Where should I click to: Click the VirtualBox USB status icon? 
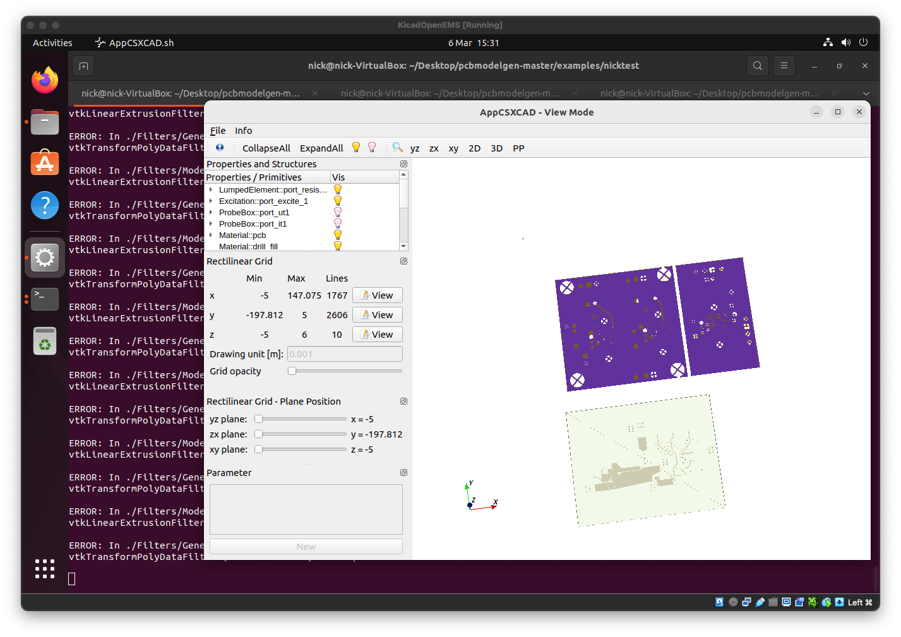click(x=760, y=602)
